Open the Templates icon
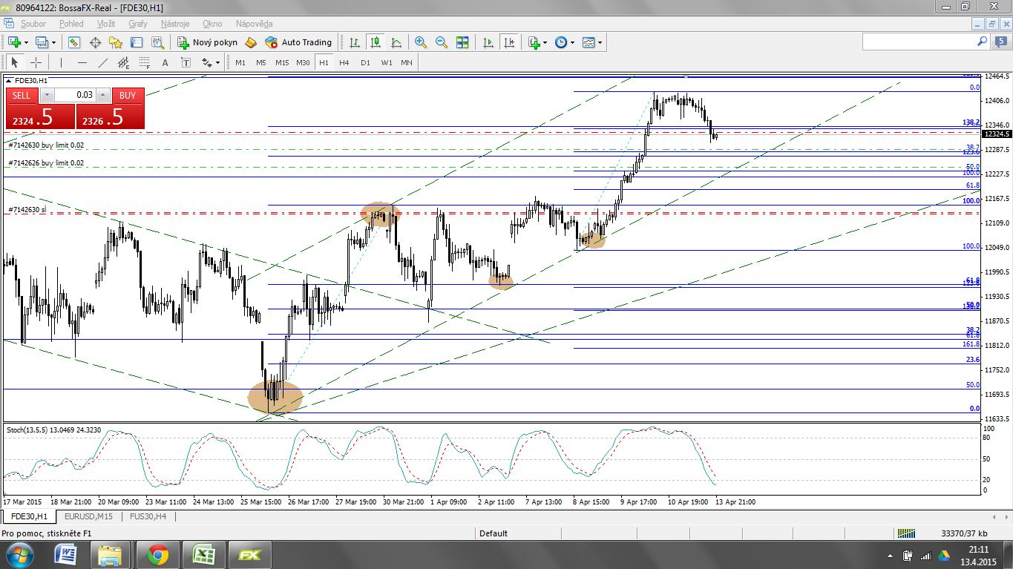Screen dimensions: 1013x569 (589, 42)
